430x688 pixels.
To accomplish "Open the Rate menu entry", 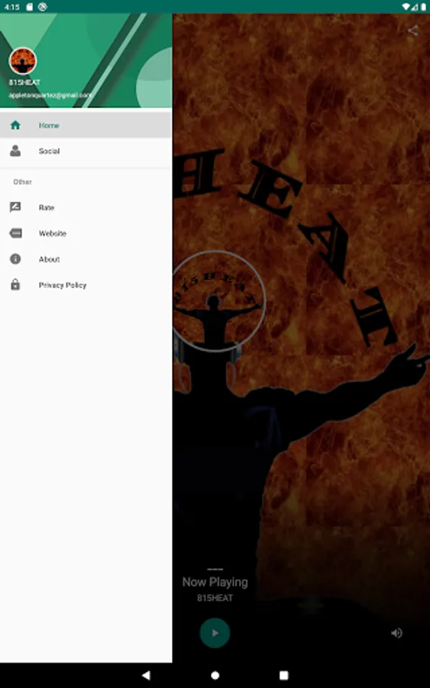I will [86, 207].
